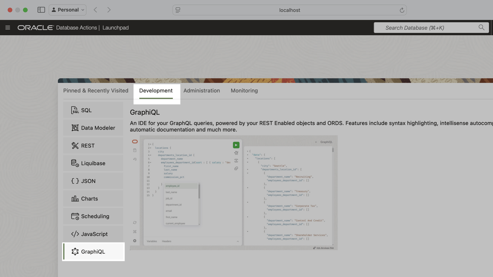Open the Scheduling card
Screen dimensions: 493x277
pos(93,216)
